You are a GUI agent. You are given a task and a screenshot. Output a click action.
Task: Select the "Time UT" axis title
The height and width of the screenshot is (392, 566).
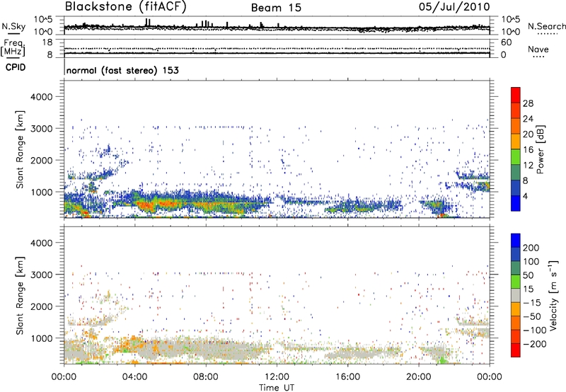pos(277,388)
